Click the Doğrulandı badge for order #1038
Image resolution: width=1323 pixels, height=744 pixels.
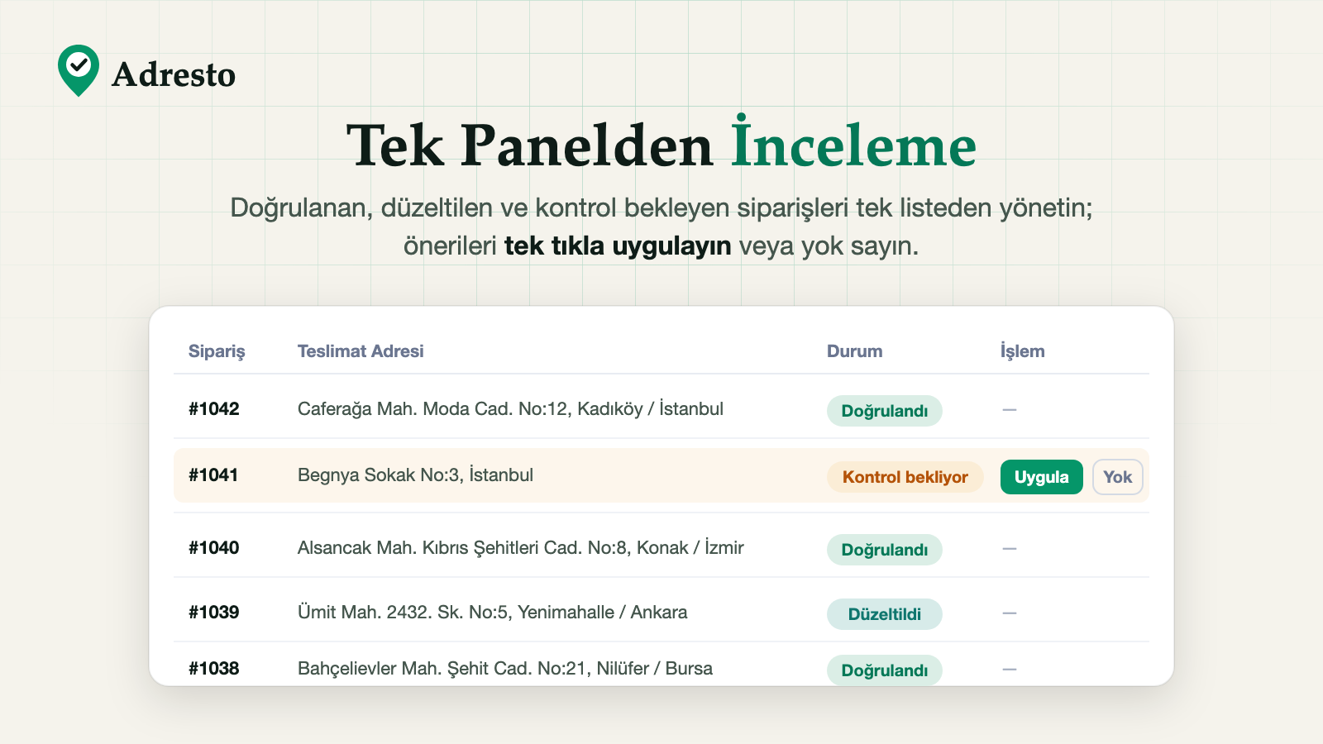(x=885, y=670)
